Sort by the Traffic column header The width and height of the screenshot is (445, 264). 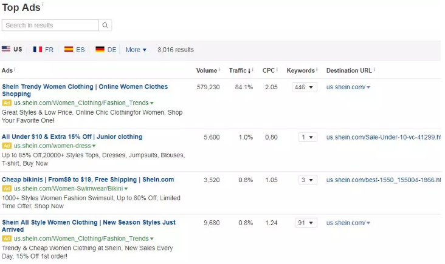coord(240,70)
